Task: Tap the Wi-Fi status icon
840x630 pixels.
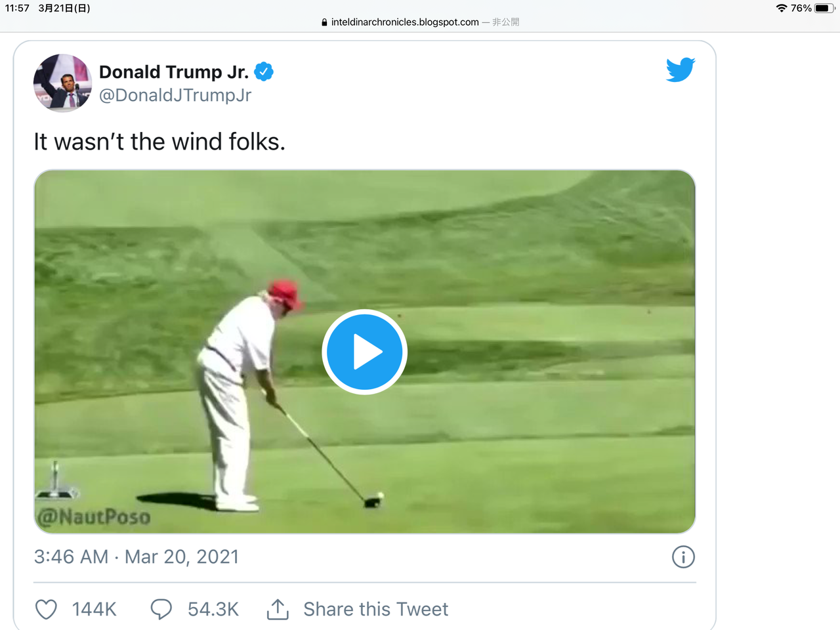Action: pyautogui.click(x=781, y=9)
